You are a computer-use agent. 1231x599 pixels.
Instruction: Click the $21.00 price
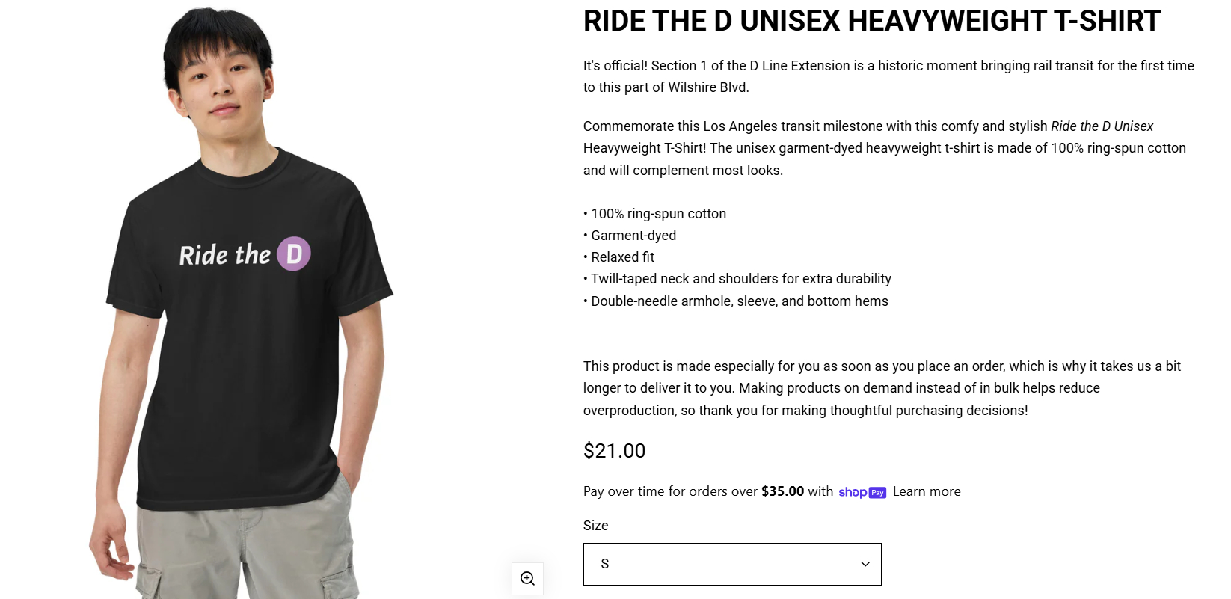click(x=614, y=451)
